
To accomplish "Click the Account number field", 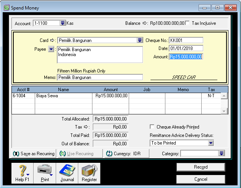I will tap(47, 23).
